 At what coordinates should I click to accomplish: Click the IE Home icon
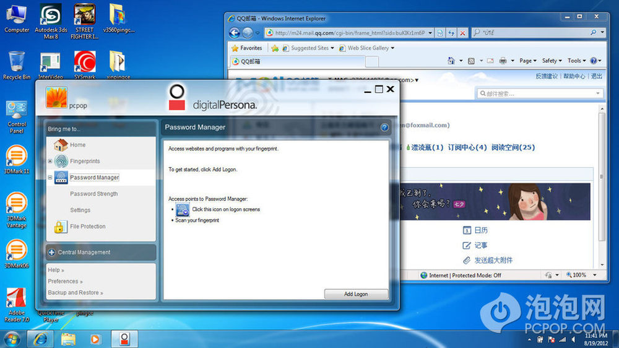click(451, 61)
